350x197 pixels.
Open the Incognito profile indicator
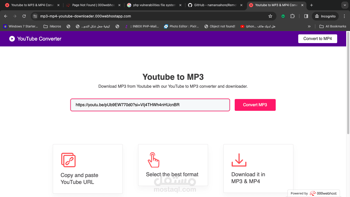pos(325,16)
